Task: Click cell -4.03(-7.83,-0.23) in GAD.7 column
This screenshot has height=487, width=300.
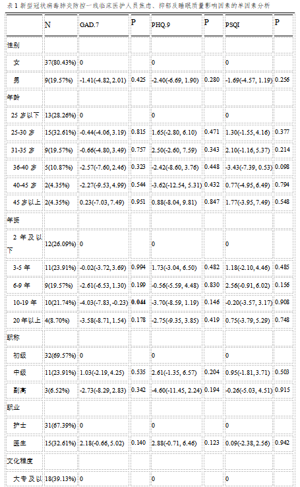Action: [104, 302]
